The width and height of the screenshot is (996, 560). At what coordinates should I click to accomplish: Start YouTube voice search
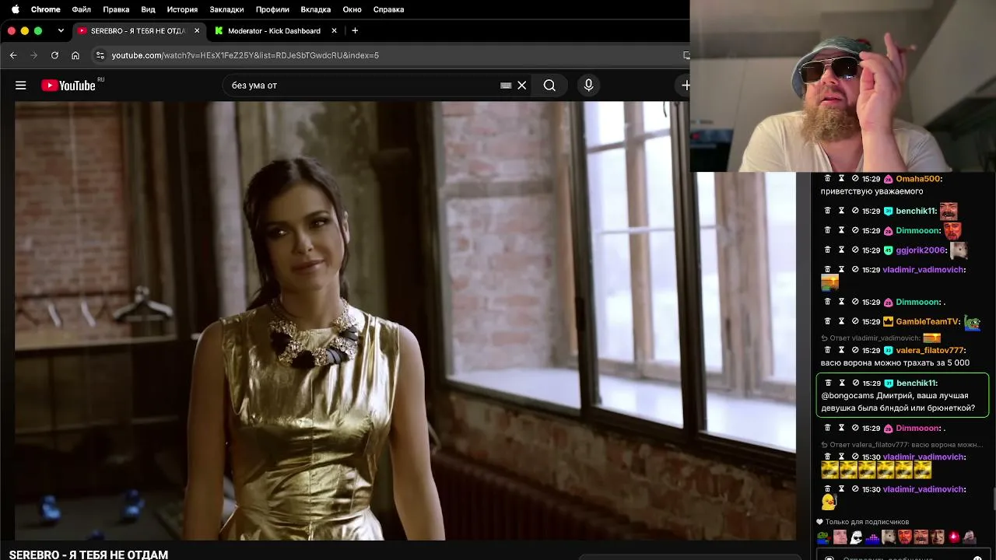coord(588,86)
